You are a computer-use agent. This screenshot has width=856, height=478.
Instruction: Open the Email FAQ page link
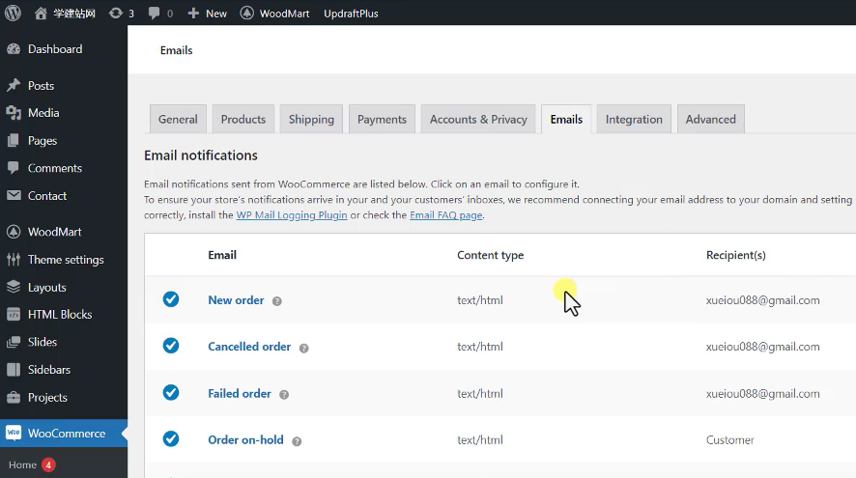445,215
